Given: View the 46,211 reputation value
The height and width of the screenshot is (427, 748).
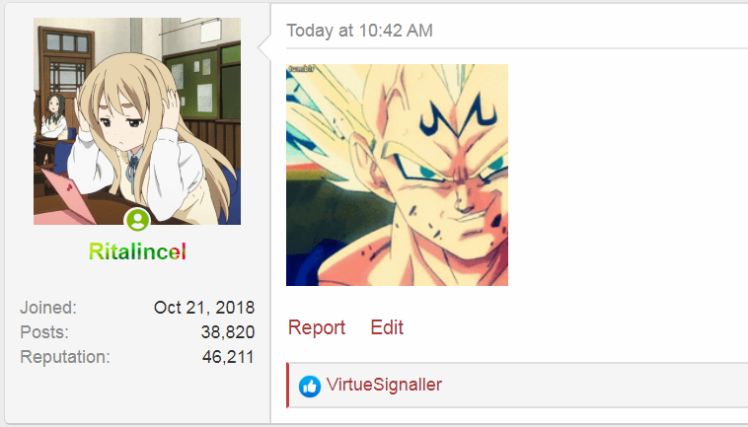Looking at the screenshot, I should coord(228,357).
